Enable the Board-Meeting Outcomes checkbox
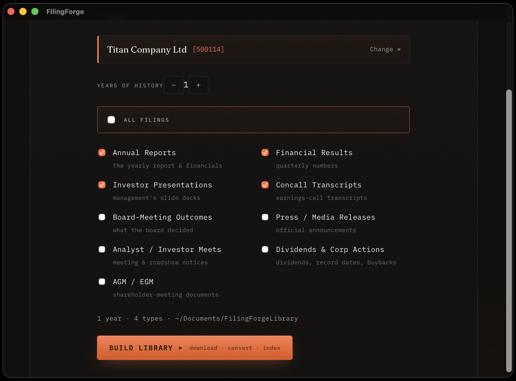516x381 pixels. (x=102, y=217)
